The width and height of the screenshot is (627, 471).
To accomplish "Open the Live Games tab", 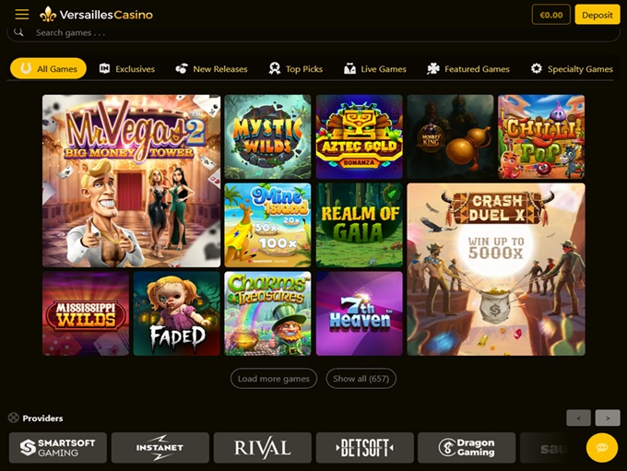I will pyautogui.click(x=375, y=69).
